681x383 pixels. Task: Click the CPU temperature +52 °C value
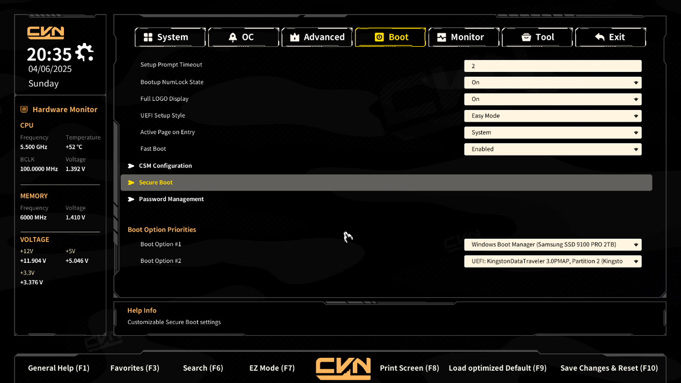[74, 147]
